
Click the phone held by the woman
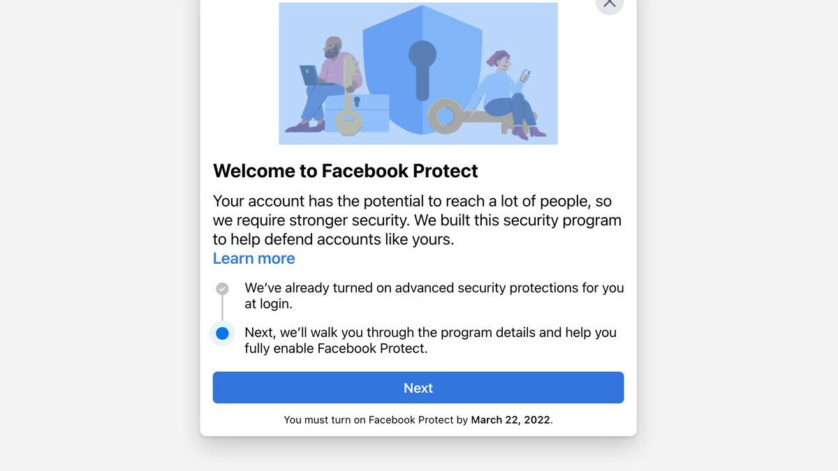tap(526, 75)
